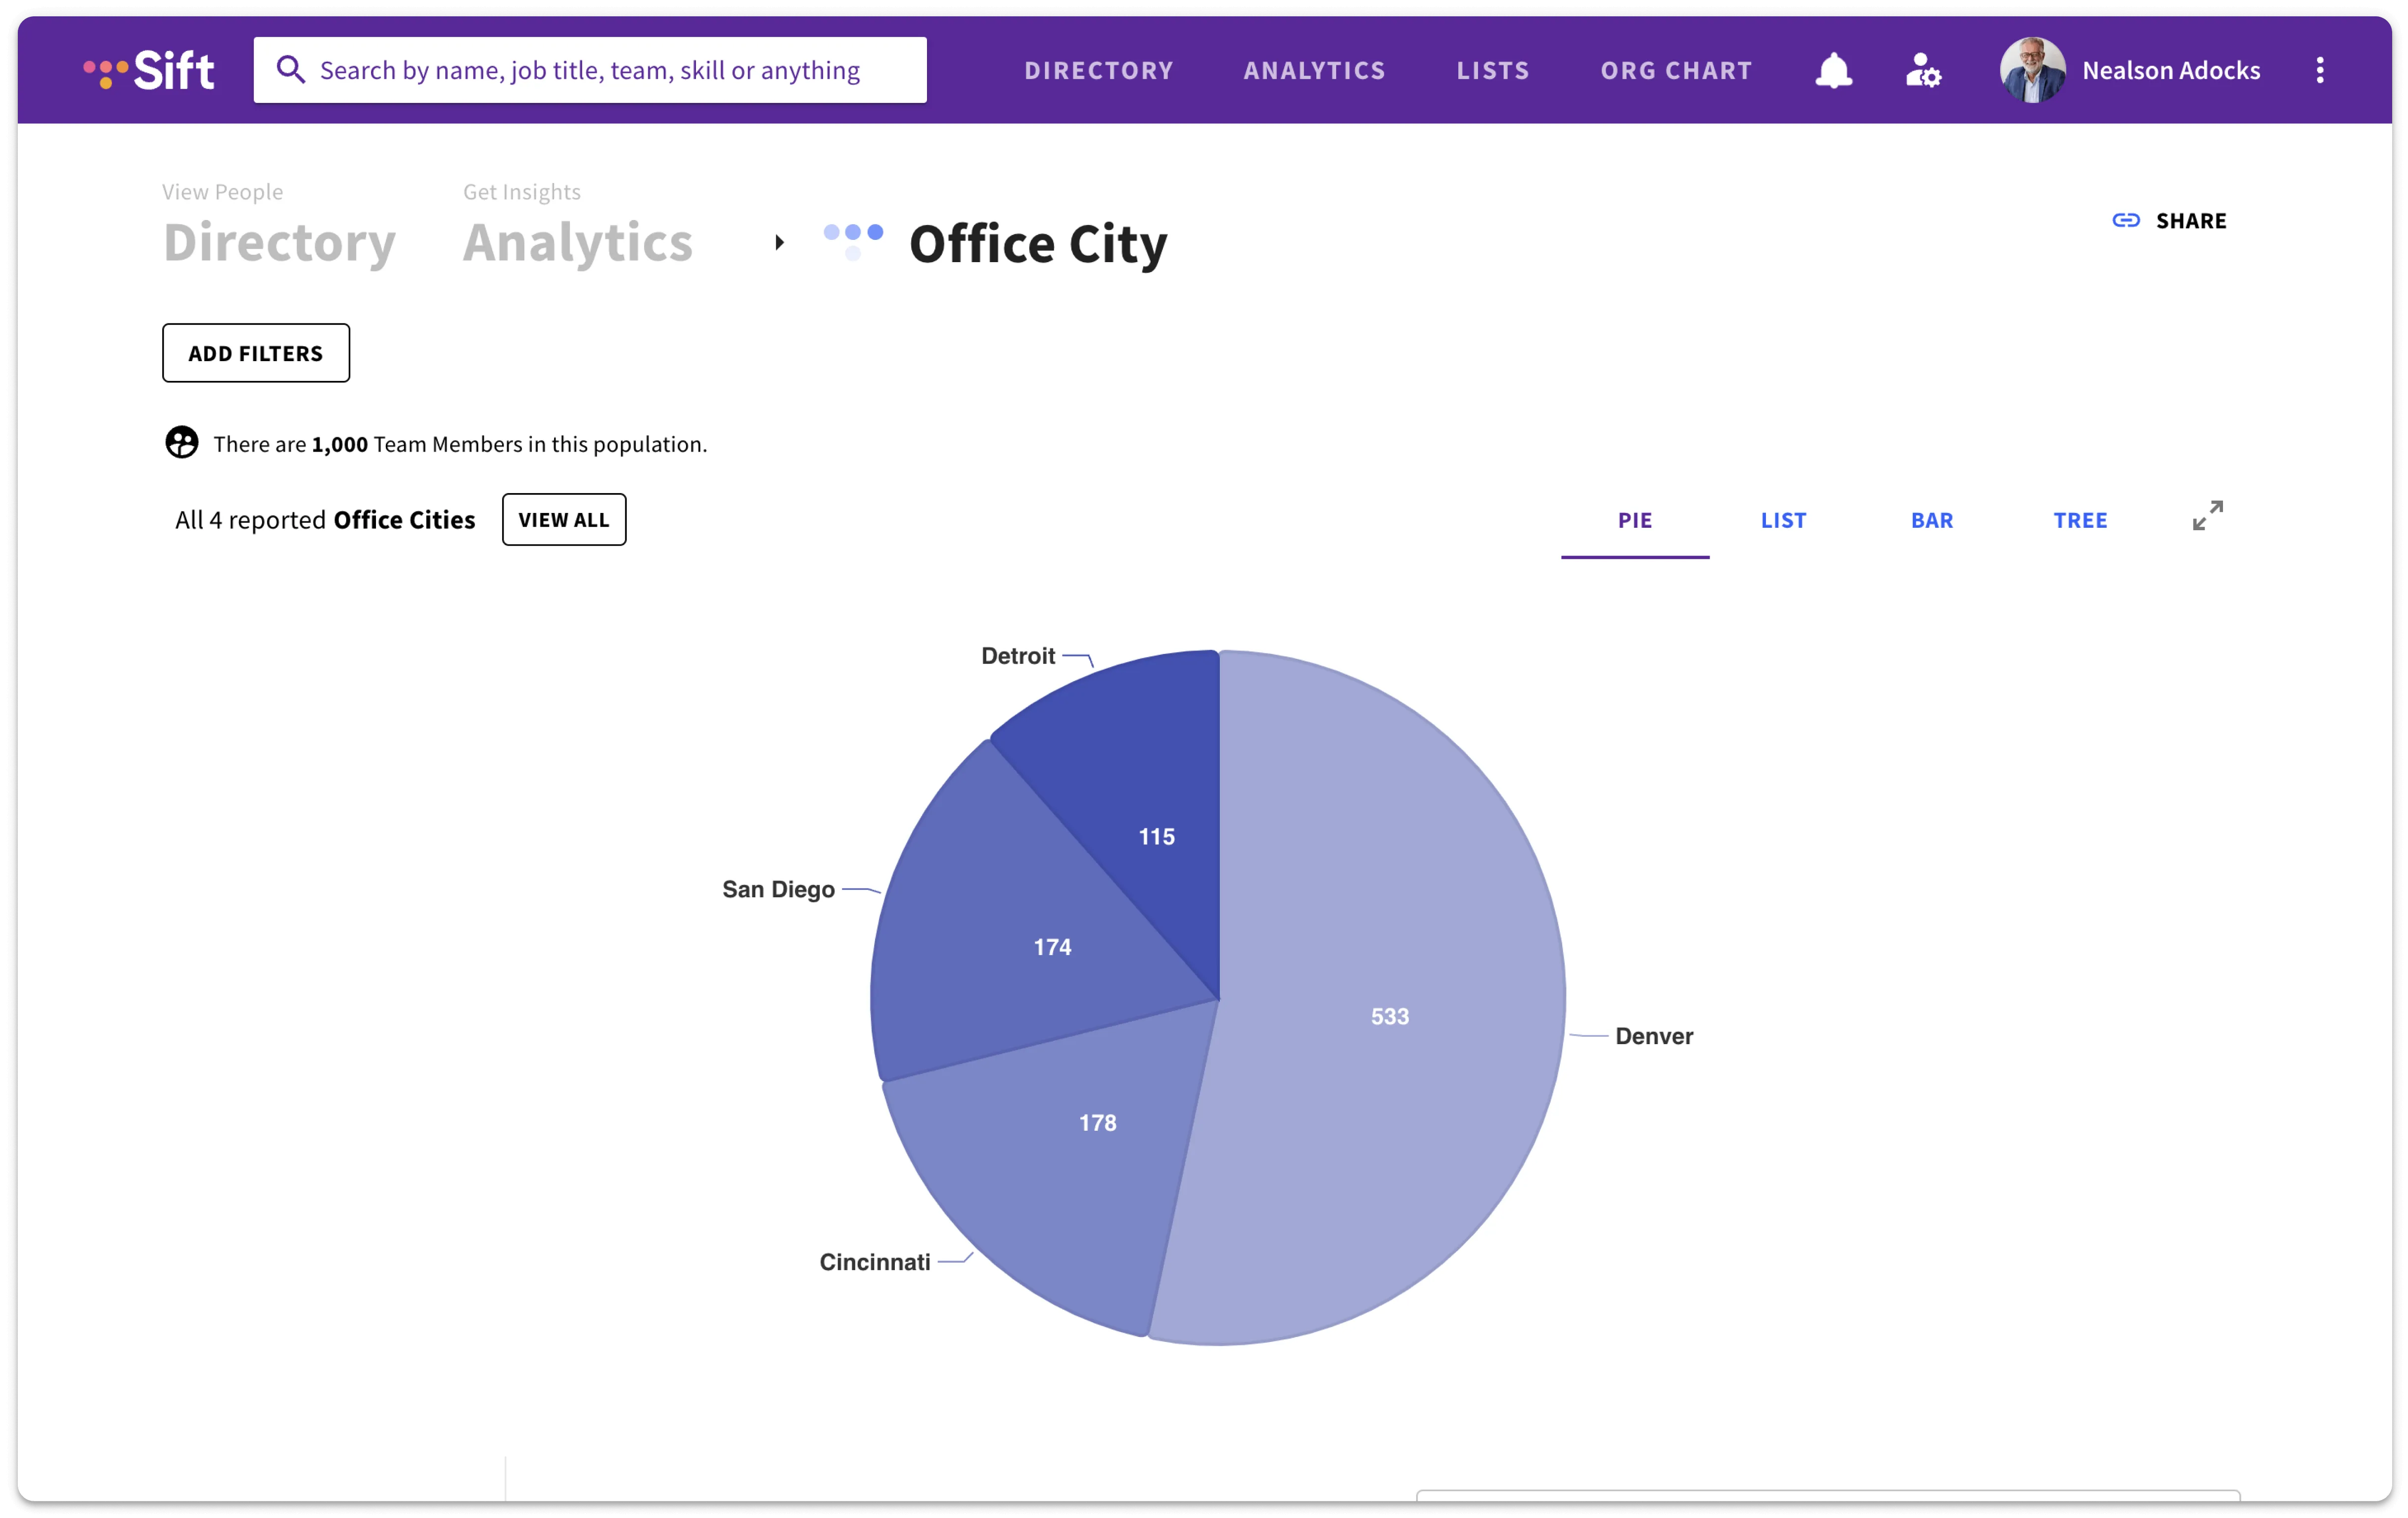The width and height of the screenshot is (2408, 1518).
Task: Click Nealson Adocks profile avatar
Action: pyautogui.click(x=2032, y=70)
